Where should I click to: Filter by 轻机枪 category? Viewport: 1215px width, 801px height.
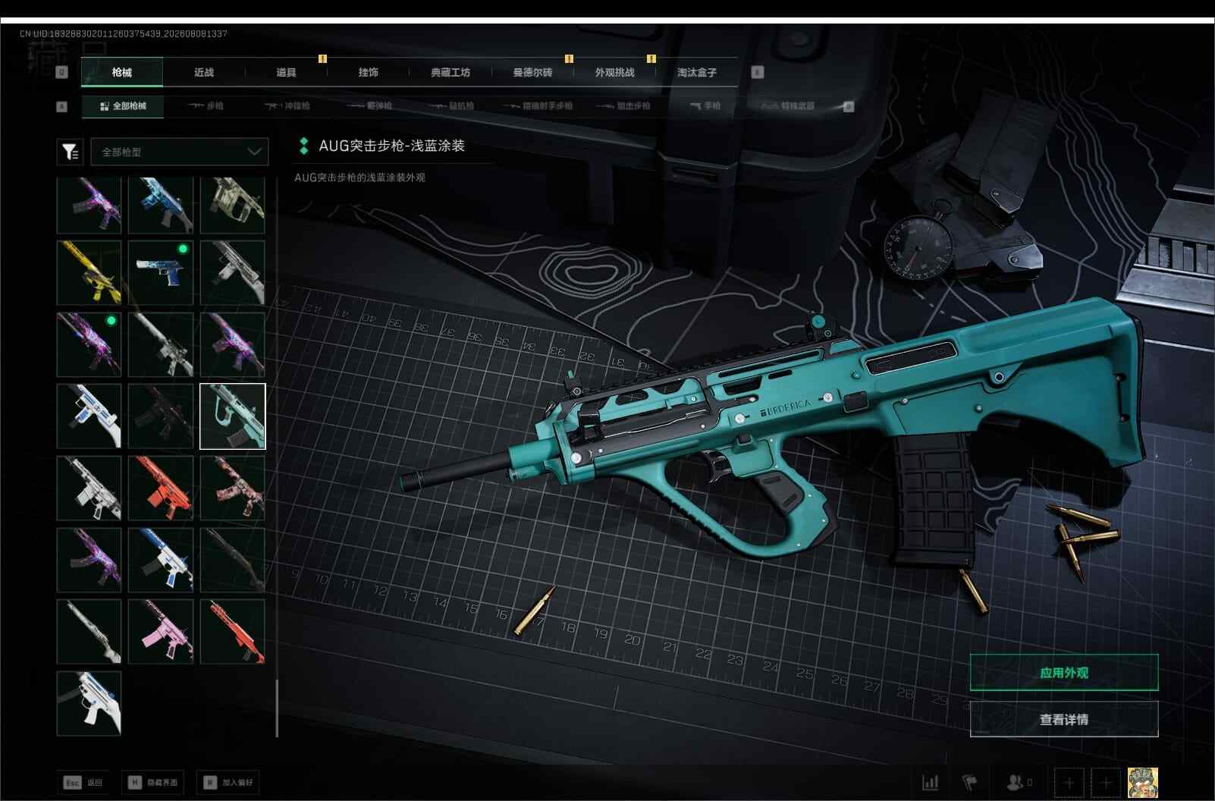tap(451, 106)
